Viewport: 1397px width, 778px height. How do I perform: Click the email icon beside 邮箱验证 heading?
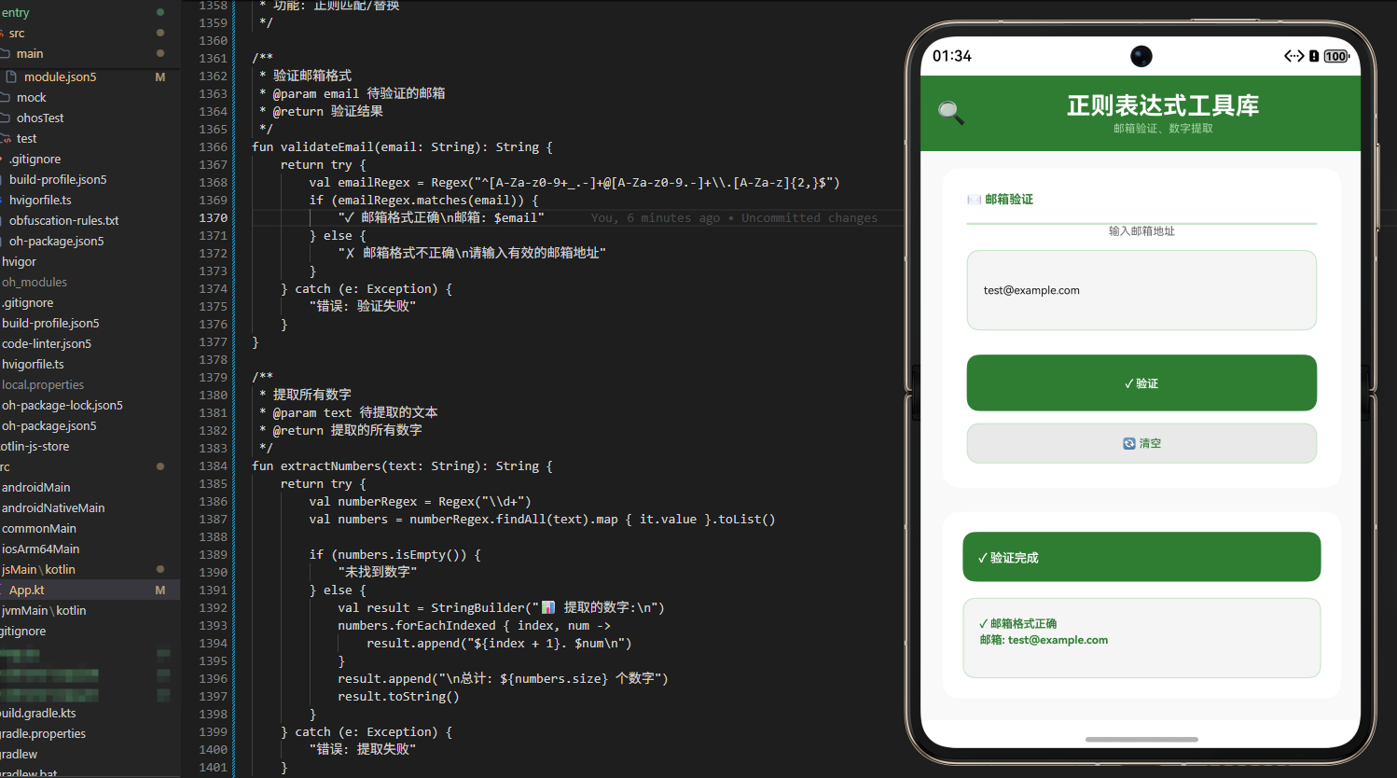point(973,200)
